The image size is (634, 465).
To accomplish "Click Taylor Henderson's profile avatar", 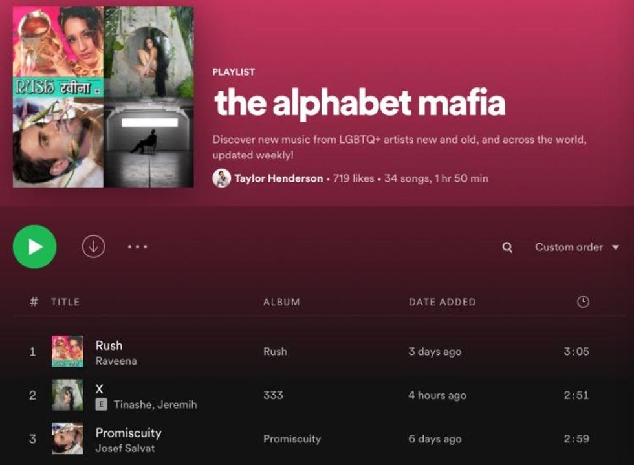I will click(x=221, y=178).
